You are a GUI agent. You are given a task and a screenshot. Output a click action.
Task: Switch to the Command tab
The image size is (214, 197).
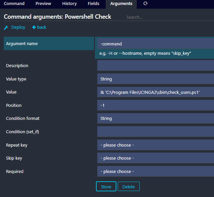pyautogui.click(x=14, y=4)
